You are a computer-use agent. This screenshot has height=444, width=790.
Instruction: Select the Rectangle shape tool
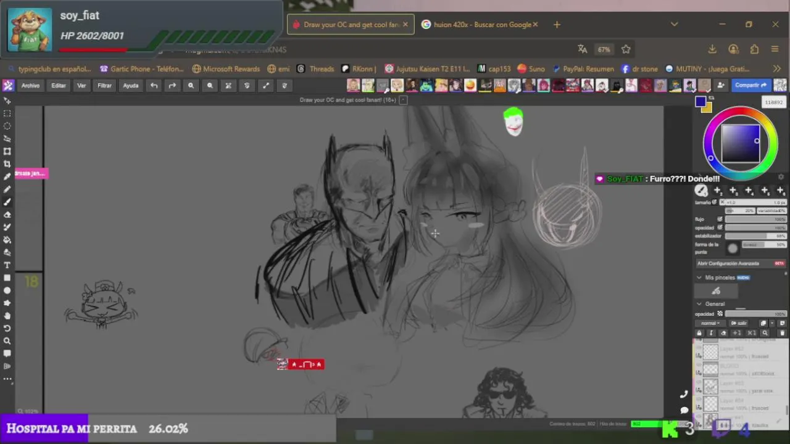coord(7,277)
